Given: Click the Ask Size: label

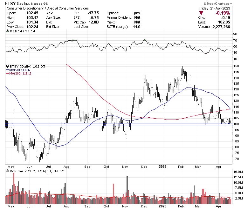Looking at the screenshot, I should pyautogui.click(x=53, y=17).
